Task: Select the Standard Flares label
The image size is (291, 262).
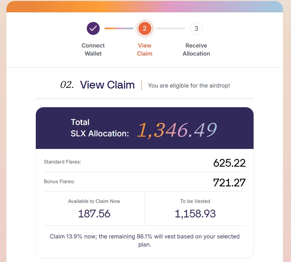Action: [62, 162]
